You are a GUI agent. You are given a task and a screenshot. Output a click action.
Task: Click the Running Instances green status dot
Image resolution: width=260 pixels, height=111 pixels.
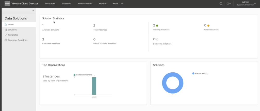click(x=157, y=25)
